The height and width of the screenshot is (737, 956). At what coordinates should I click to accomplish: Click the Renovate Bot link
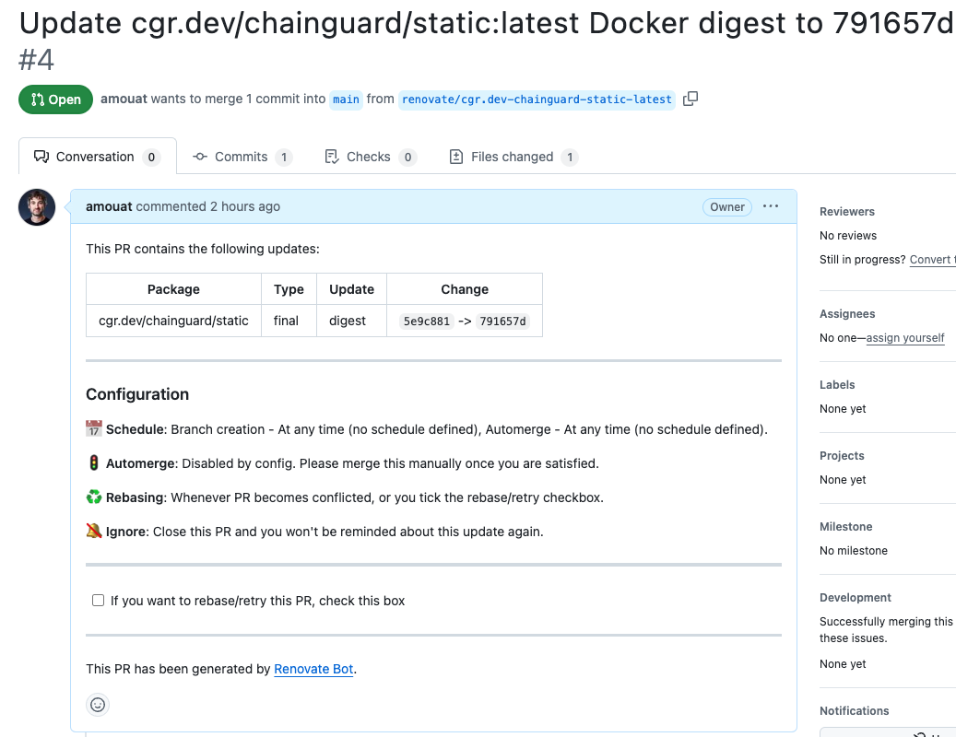tap(313, 669)
